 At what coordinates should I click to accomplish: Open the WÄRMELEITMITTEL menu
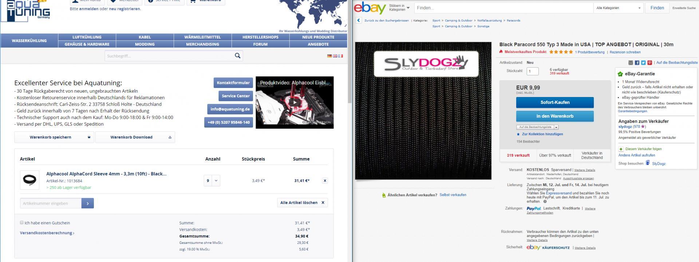click(202, 37)
